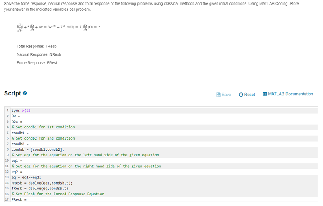Click the 'Script' heading
This screenshot has width=323, height=206.
tap(12, 93)
